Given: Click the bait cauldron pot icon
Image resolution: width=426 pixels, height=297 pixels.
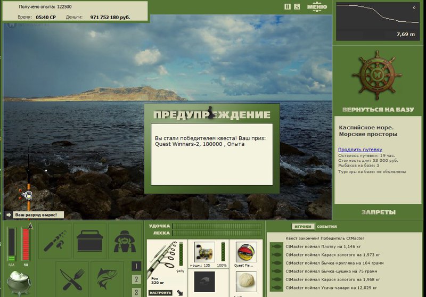Looking at the screenshot, I should (19, 283).
